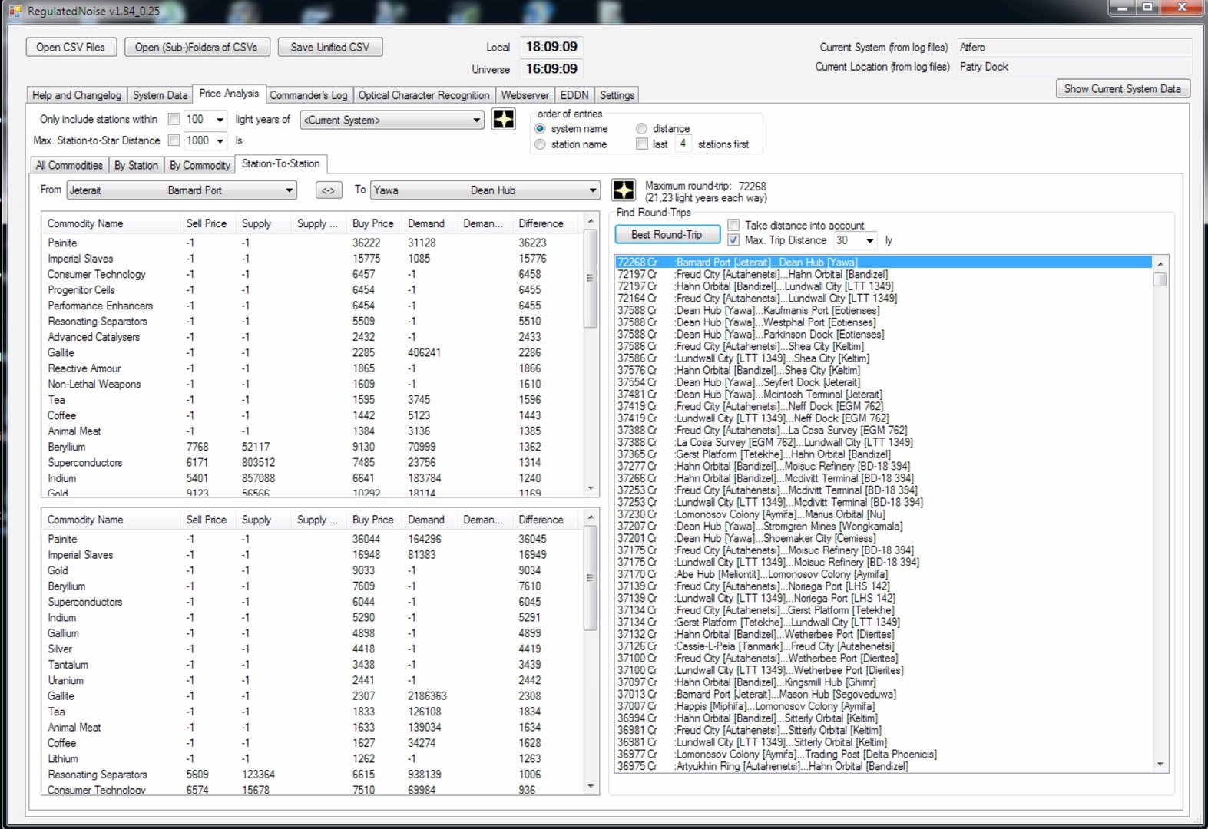The height and width of the screenshot is (829, 1208).
Task: Open the 100 light years dropdown
Action: tap(220, 120)
